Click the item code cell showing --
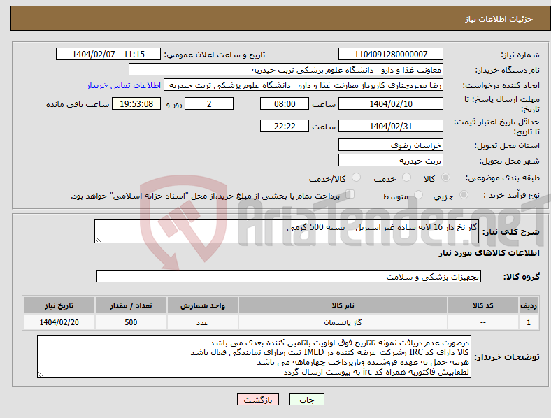Screen dimensions: 551x418 [483, 322]
